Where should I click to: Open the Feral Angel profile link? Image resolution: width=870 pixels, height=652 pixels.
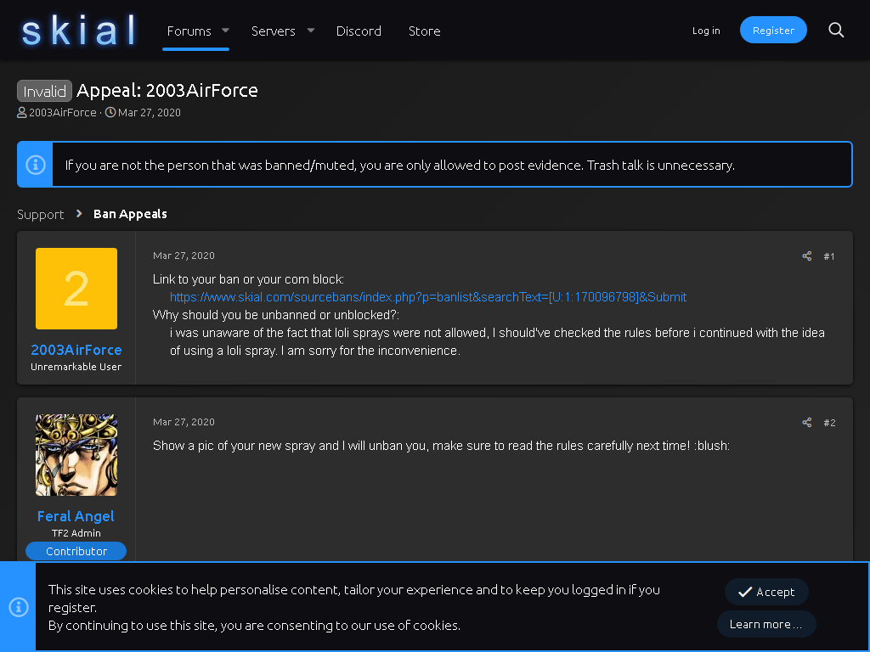coord(76,516)
